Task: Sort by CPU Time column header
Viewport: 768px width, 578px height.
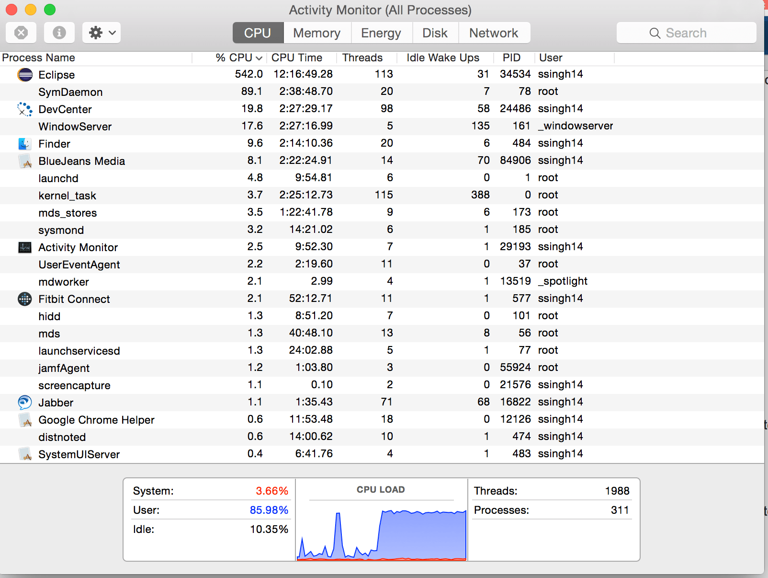Action: point(302,58)
